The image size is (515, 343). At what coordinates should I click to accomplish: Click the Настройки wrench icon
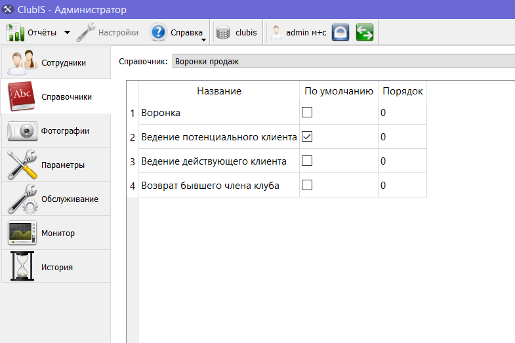pos(86,32)
